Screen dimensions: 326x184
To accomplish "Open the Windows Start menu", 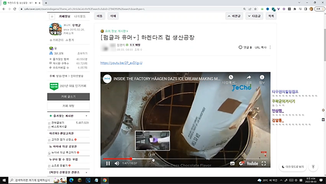I will [x=4, y=180].
